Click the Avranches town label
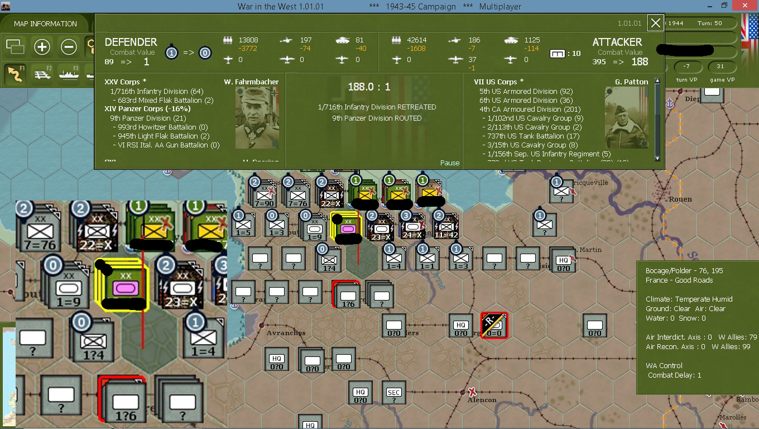This screenshot has height=429, width=759. pos(286,333)
